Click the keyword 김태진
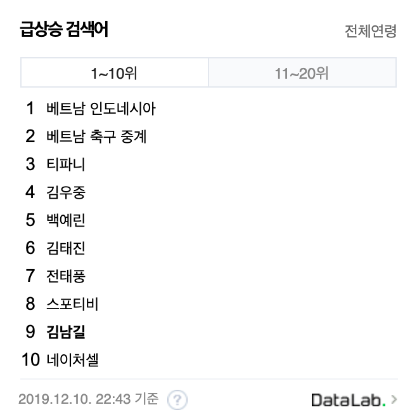417x419 pixels. (x=66, y=248)
